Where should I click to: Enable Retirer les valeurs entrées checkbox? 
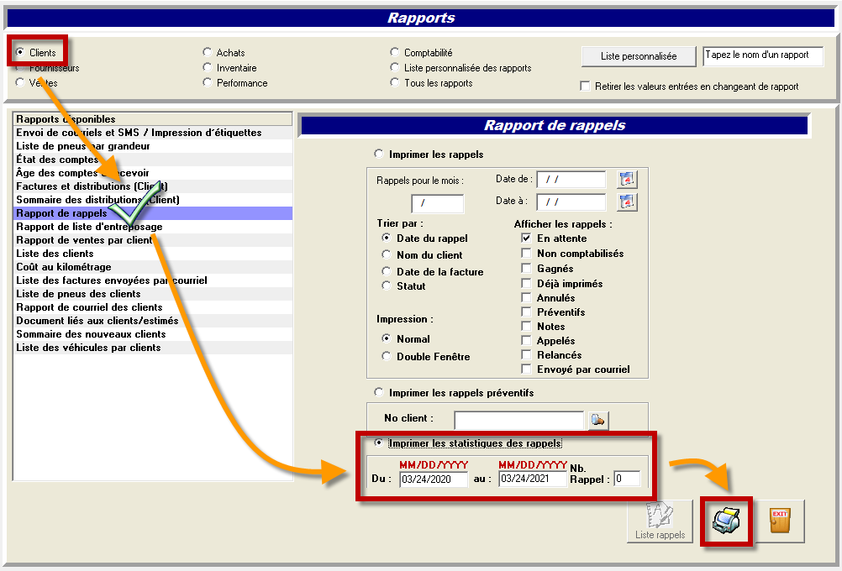(586, 86)
